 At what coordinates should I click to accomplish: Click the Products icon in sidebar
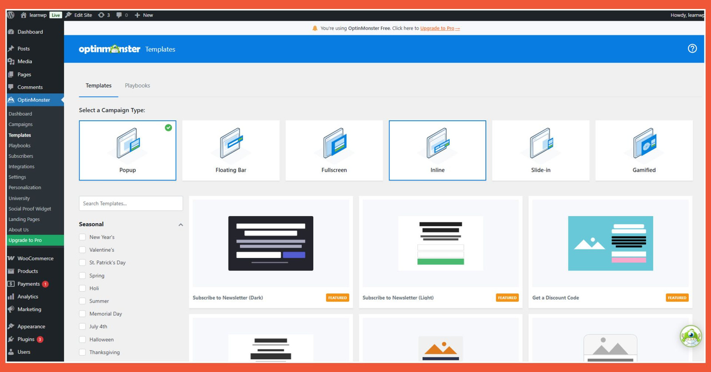point(11,271)
